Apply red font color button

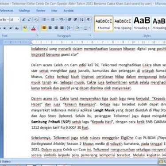pos(34,28)
